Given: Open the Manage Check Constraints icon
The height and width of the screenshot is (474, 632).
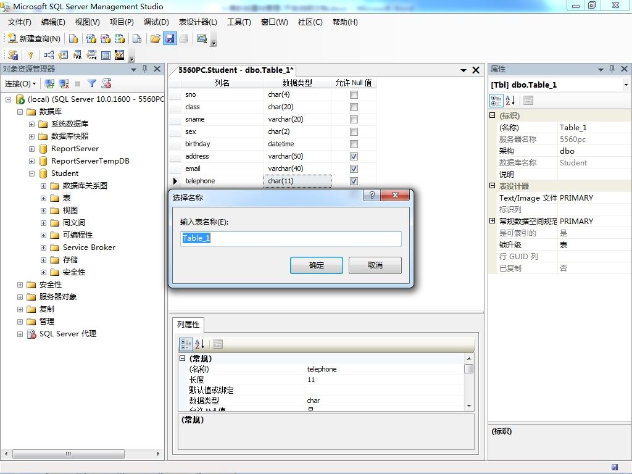Looking at the screenshot, I should pos(106,55).
